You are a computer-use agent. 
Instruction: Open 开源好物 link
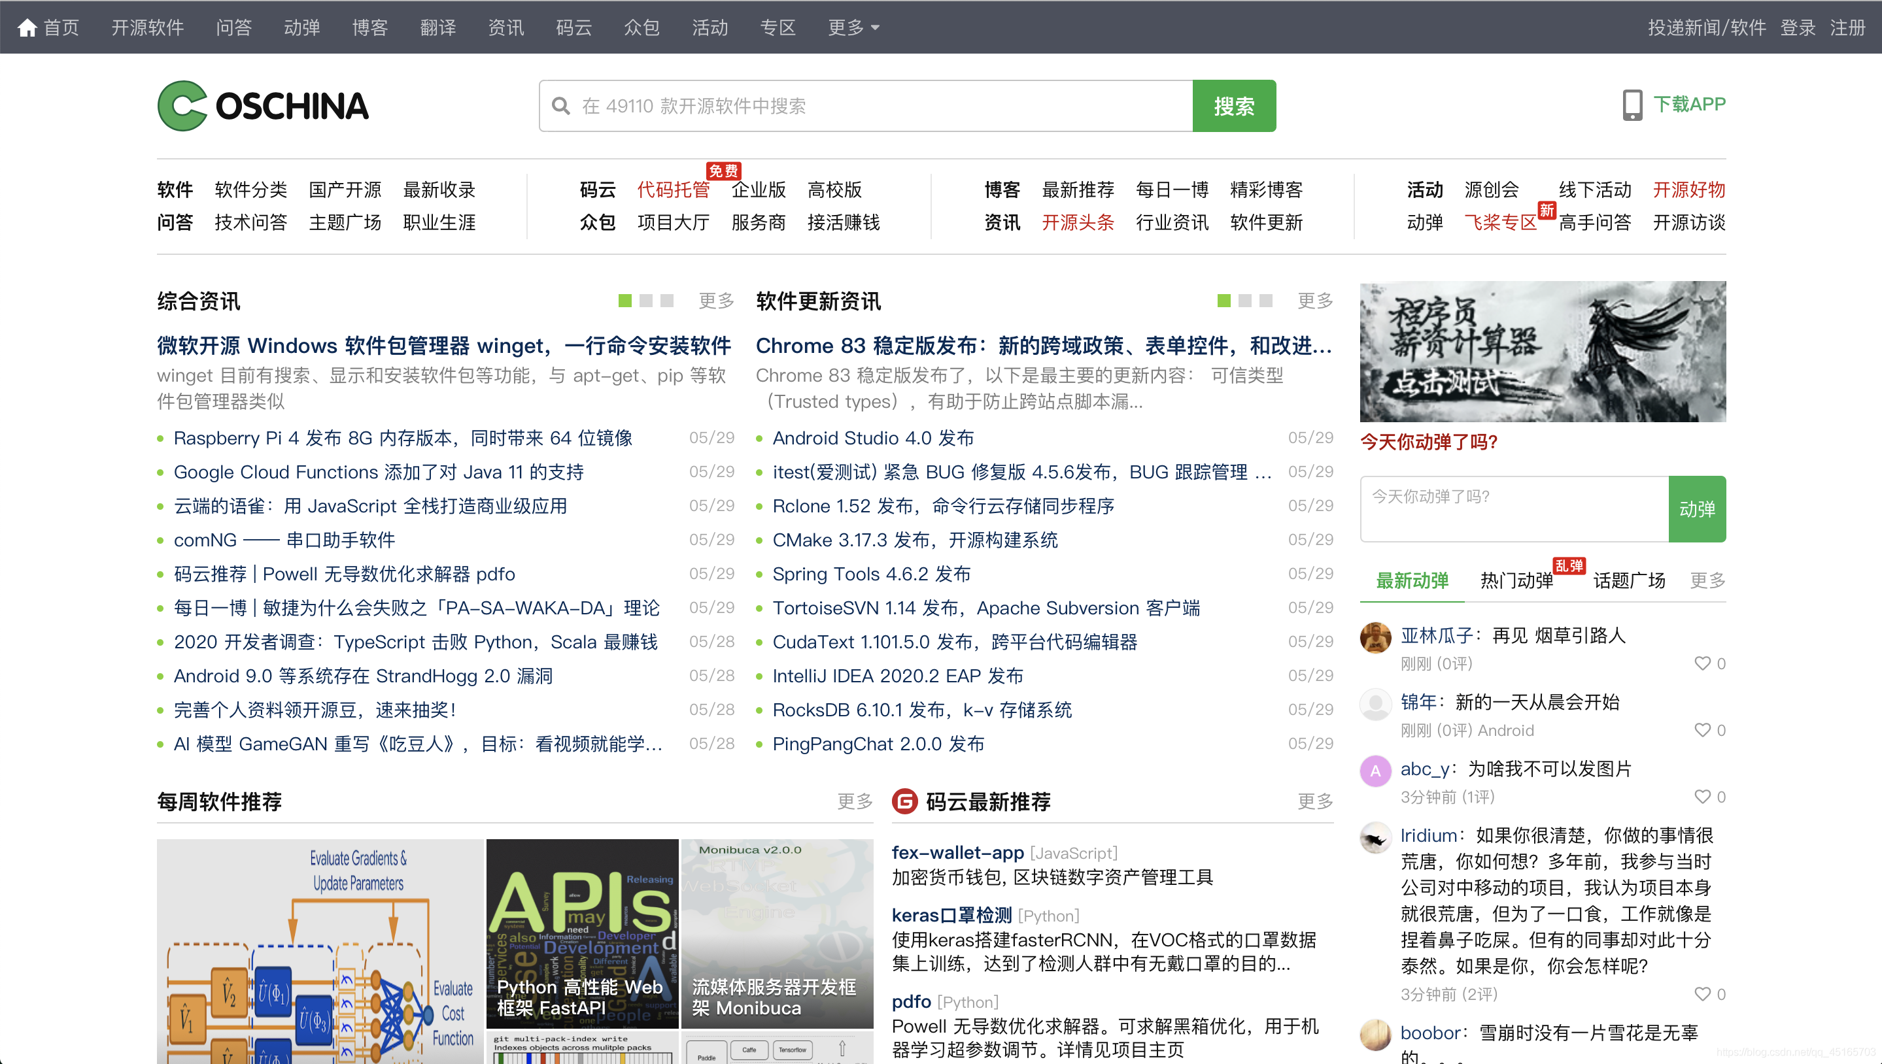click(x=1689, y=190)
